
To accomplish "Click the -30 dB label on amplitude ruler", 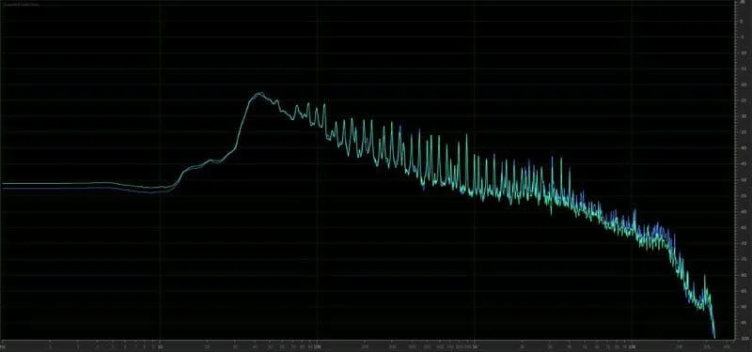I will point(744,116).
